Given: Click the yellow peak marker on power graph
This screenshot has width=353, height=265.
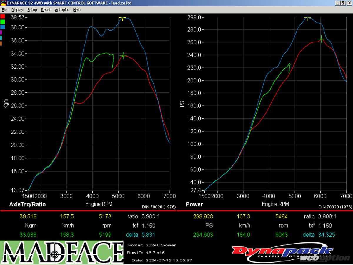Looking at the screenshot, I should coord(307,18).
